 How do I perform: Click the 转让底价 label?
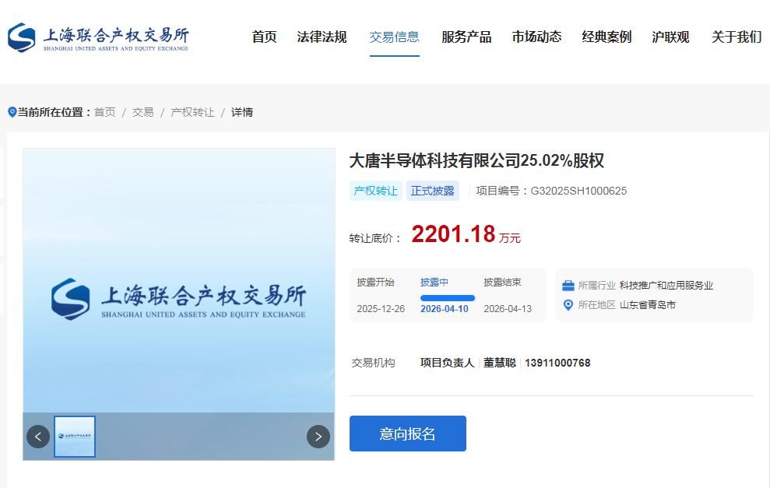376,239
